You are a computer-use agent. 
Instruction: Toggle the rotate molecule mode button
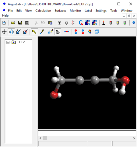(11, 32)
